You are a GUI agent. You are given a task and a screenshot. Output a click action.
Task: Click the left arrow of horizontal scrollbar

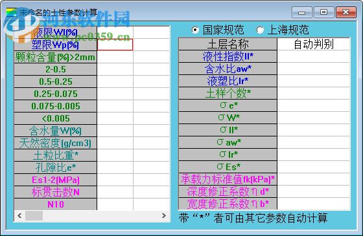click(19, 216)
